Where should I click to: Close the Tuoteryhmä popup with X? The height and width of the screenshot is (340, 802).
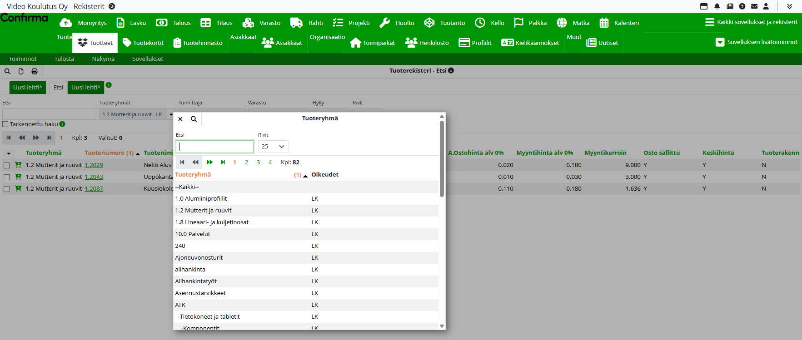180,119
